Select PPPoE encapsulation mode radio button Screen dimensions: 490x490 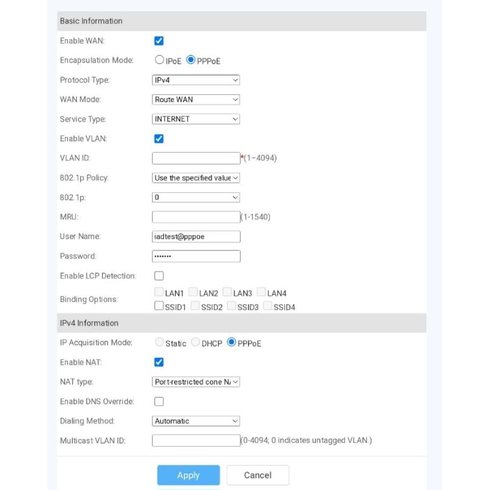click(x=190, y=60)
